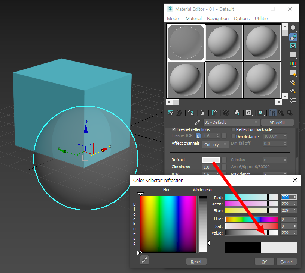Click Hue value spinner arrows
This screenshot has width=305, height=273.
tap(295, 219)
